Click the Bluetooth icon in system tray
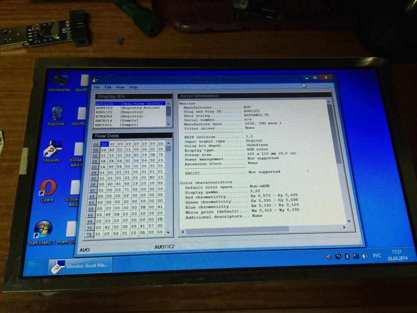Viewport: 417px width, 313px height. click(x=347, y=256)
